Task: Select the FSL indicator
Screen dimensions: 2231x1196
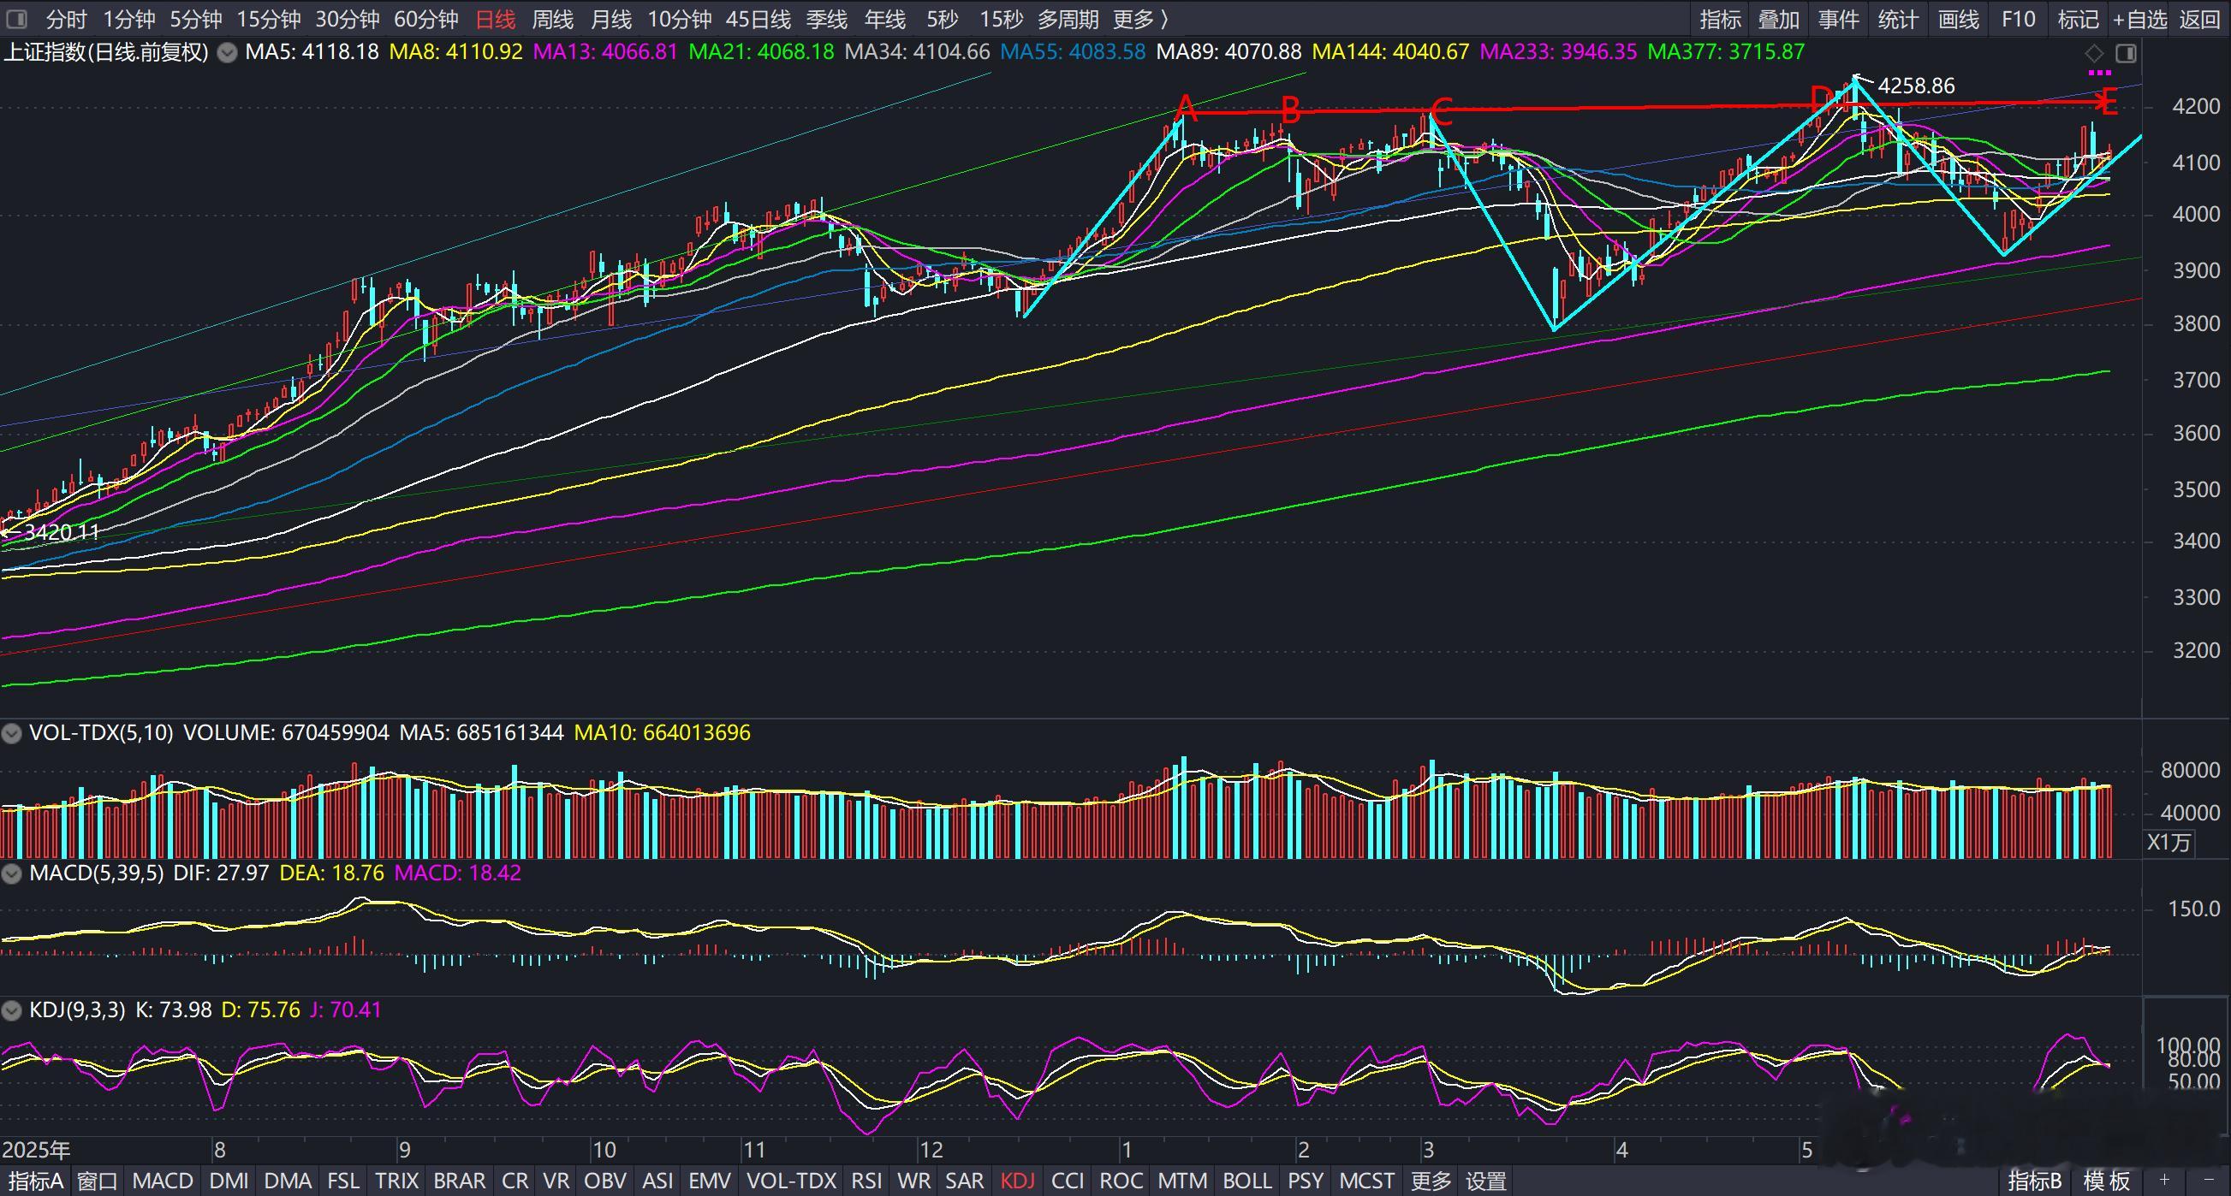Action: pyautogui.click(x=343, y=1181)
